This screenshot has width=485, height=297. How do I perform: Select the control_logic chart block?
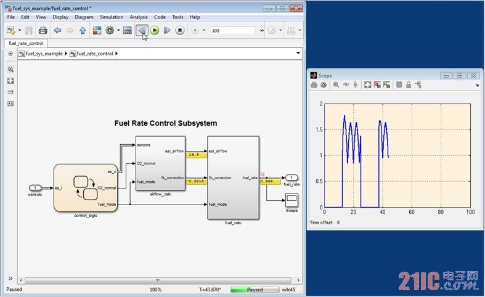[x=86, y=188]
